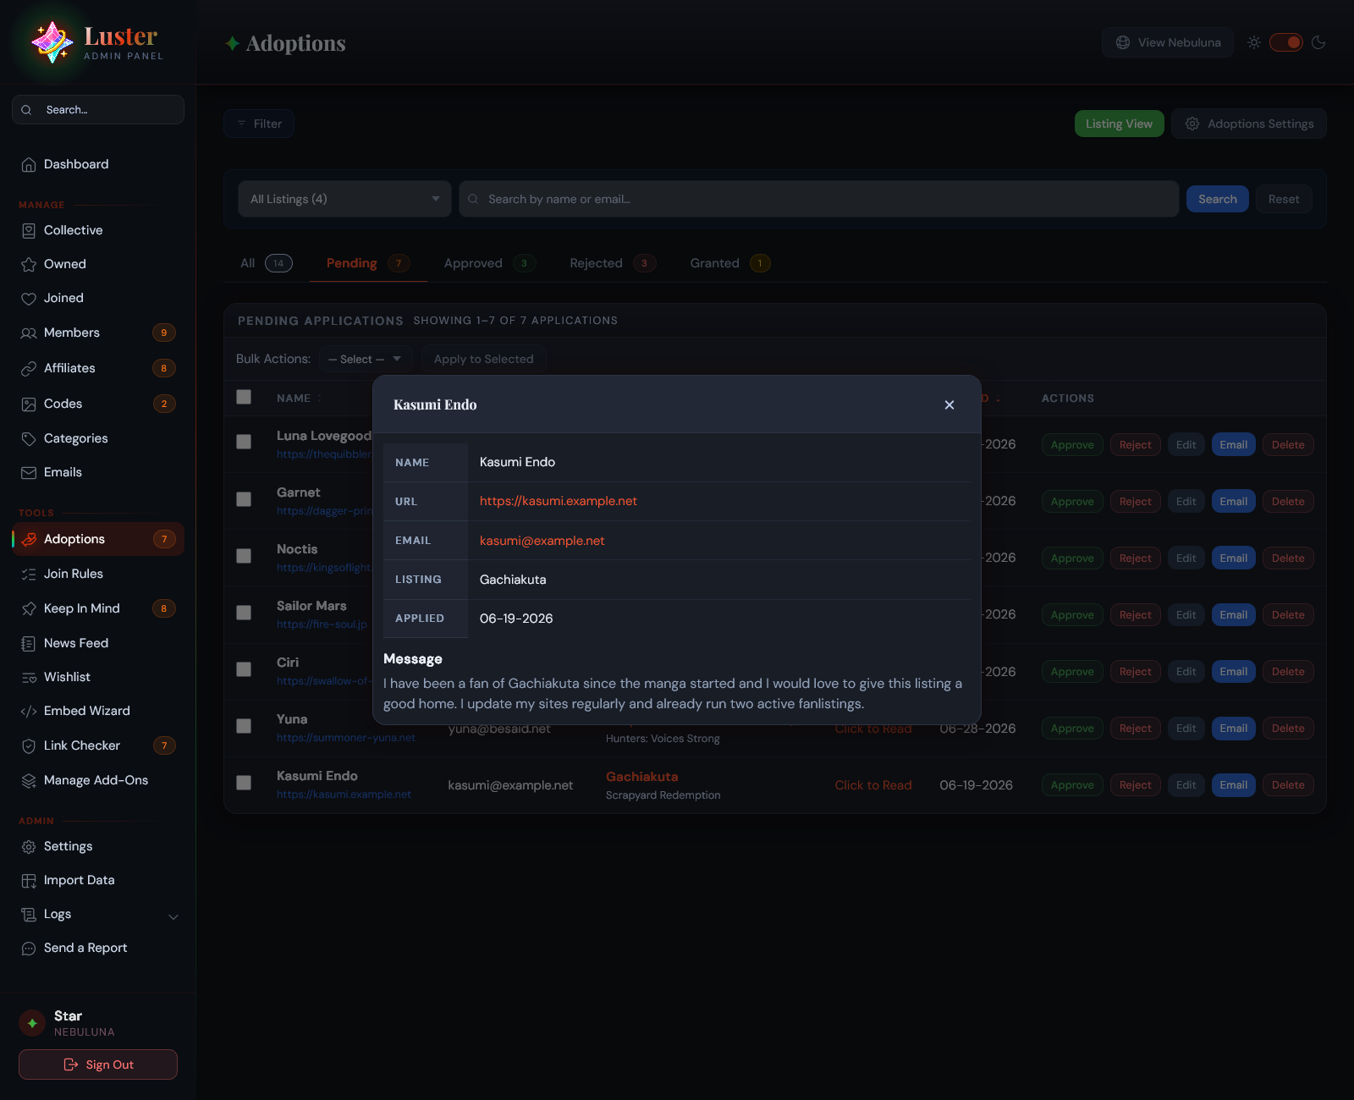Switch to the Rejected tab
The width and height of the screenshot is (1354, 1100).
point(613,263)
